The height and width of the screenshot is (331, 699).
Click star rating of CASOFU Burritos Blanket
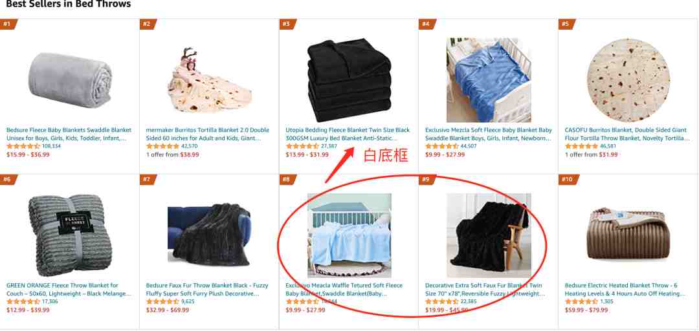581,146
